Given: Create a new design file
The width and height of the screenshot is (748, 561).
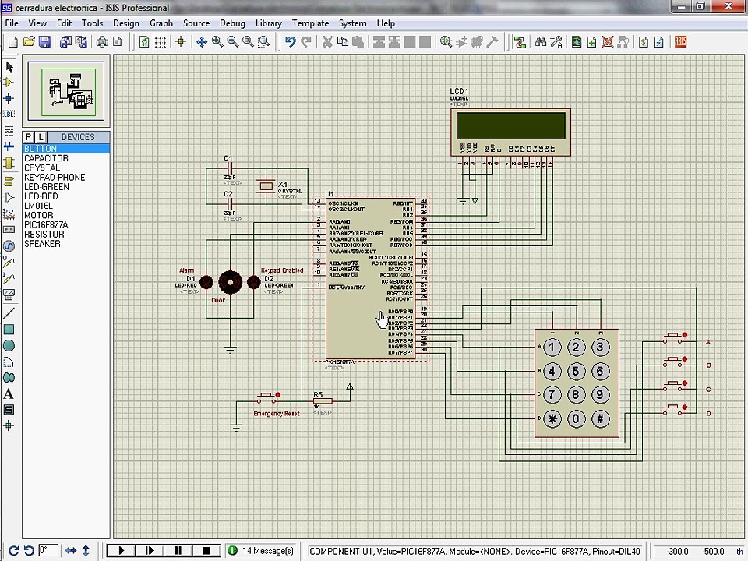Looking at the screenshot, I should point(13,42).
